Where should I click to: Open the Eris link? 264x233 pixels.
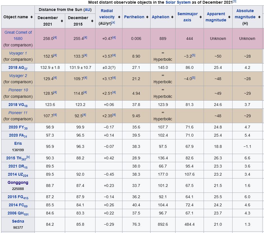[18, 143]
